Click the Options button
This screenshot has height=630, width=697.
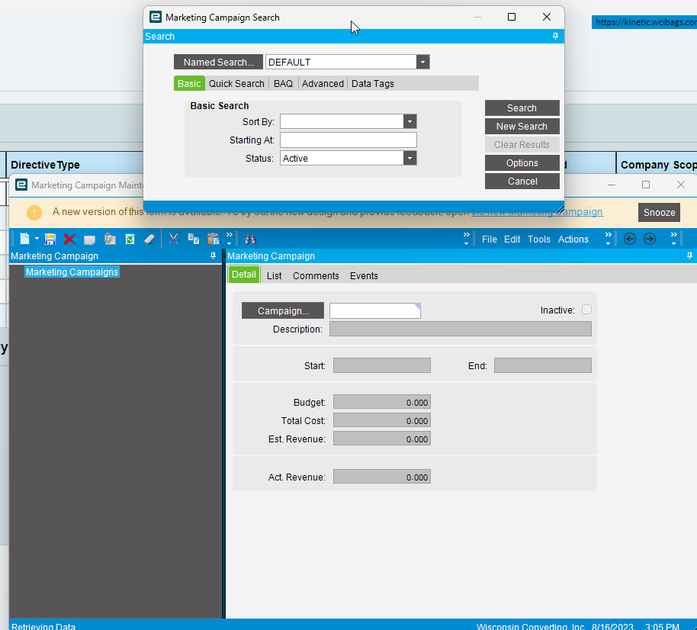pos(522,162)
